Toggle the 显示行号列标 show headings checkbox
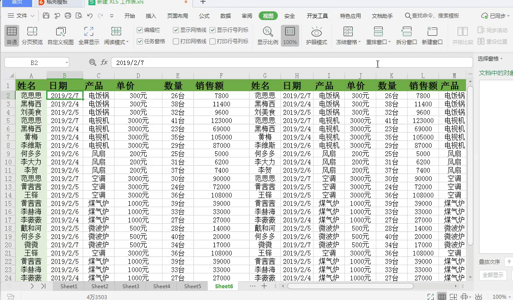The width and height of the screenshot is (513, 300). [x=213, y=30]
